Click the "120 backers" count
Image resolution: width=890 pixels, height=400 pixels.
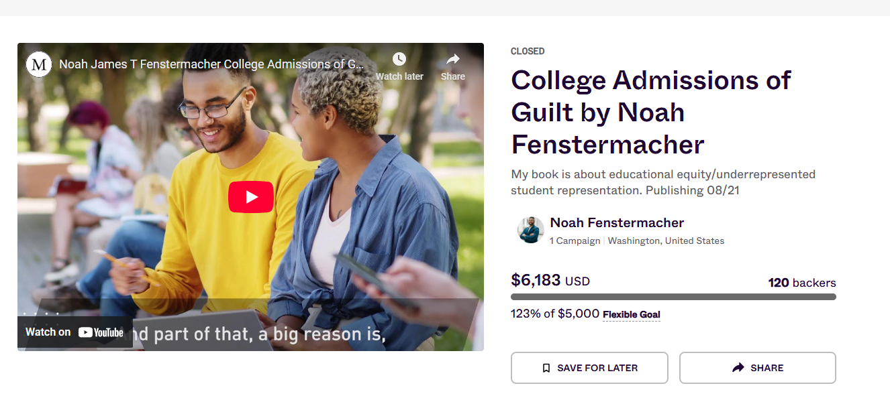click(x=802, y=283)
